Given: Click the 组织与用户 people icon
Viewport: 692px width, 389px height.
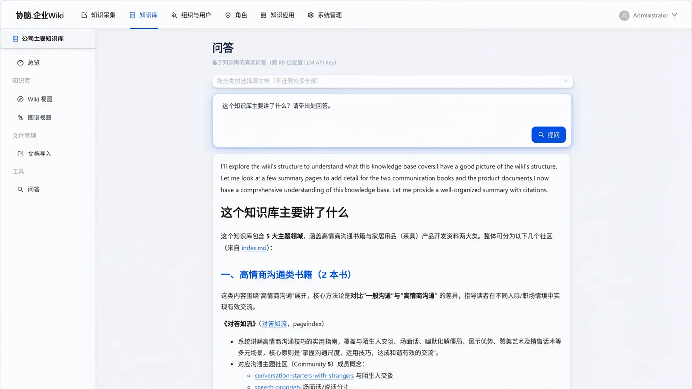Looking at the screenshot, I should [x=174, y=15].
